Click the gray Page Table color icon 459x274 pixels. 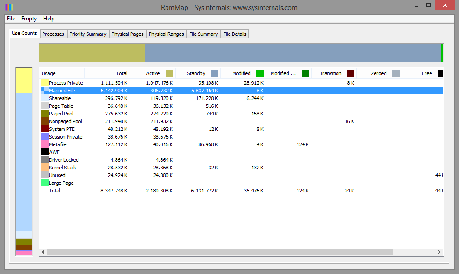coord(45,106)
